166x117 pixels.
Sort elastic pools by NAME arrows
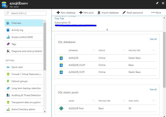[x=94, y=101]
